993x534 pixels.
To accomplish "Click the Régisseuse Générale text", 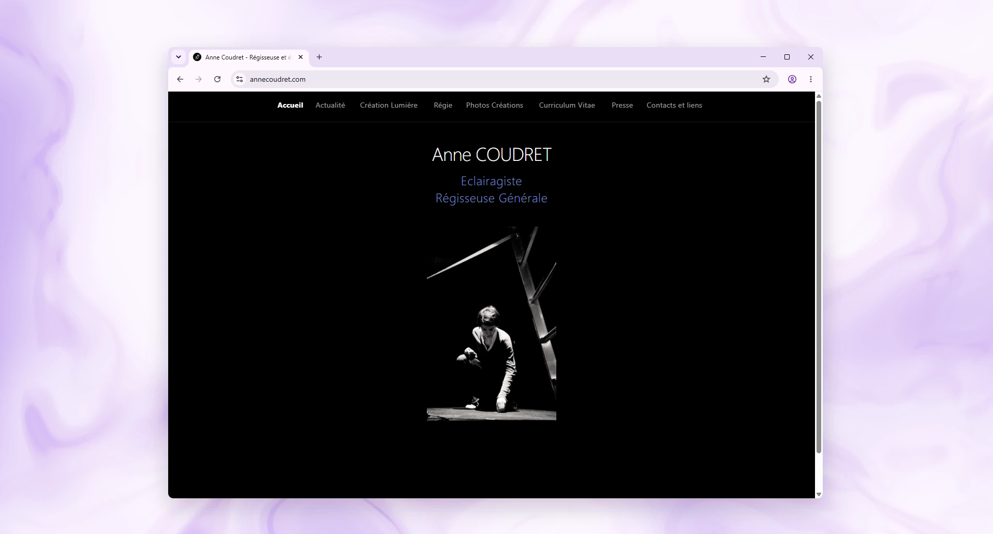I will coord(492,198).
